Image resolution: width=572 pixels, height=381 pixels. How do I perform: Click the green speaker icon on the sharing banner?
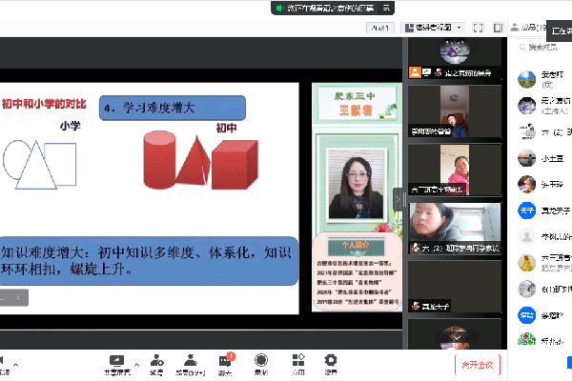click(x=279, y=8)
